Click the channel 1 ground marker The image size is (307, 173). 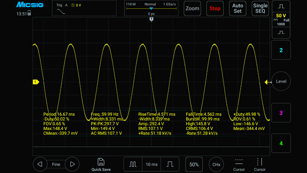pos(35,82)
